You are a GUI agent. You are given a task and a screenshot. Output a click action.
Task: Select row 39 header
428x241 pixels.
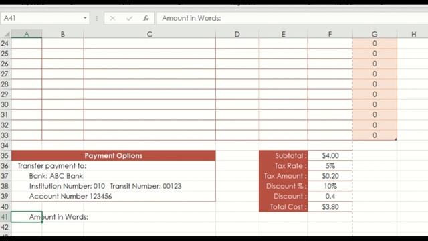(x=5, y=196)
